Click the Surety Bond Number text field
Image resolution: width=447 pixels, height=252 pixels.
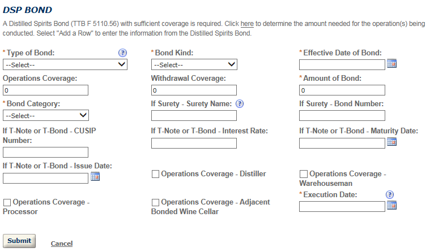pos(342,116)
